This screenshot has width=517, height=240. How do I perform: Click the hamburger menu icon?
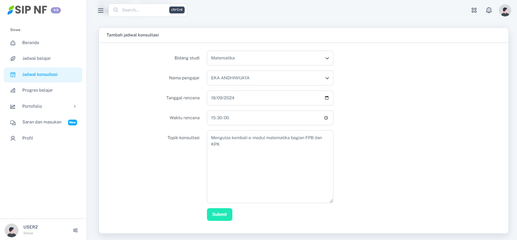[101, 10]
